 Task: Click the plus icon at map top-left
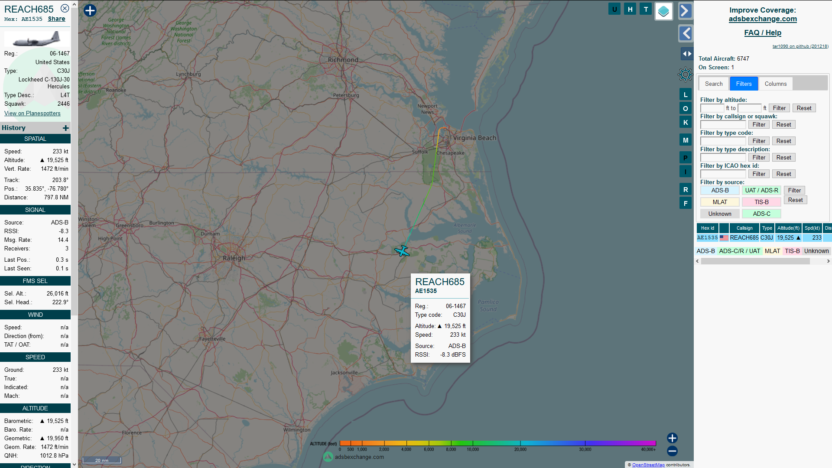tap(90, 10)
